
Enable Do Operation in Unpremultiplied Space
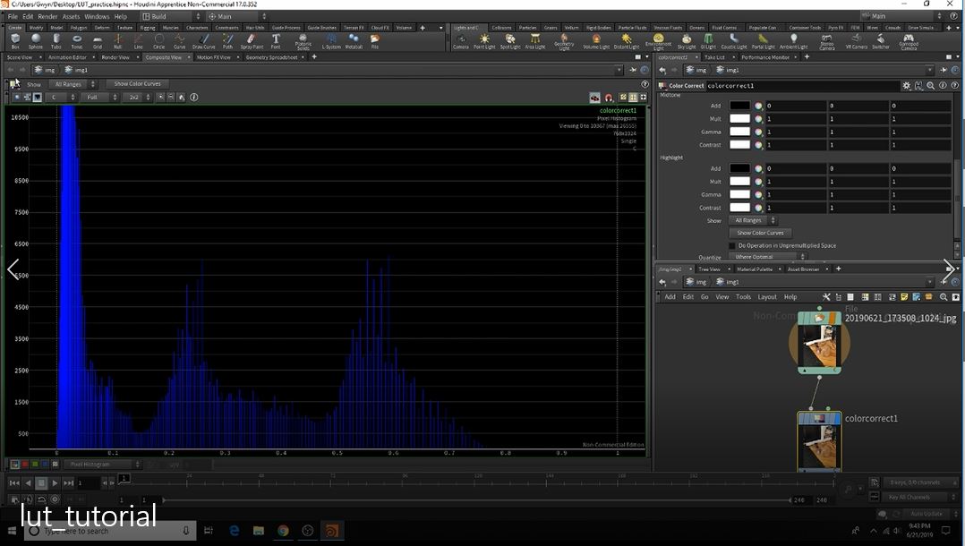731,245
